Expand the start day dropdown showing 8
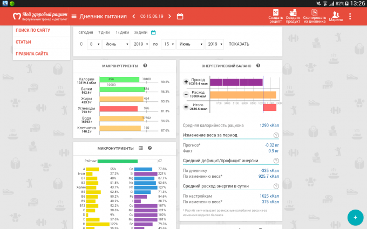 [x=94, y=44]
